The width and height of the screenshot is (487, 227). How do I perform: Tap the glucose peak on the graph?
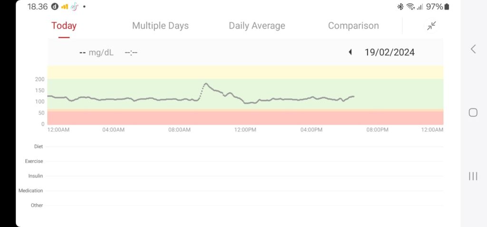click(x=205, y=84)
